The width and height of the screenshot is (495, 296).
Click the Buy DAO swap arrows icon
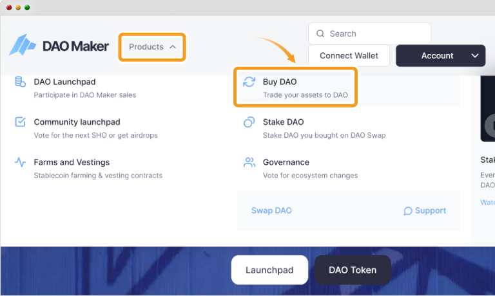pyautogui.click(x=249, y=82)
